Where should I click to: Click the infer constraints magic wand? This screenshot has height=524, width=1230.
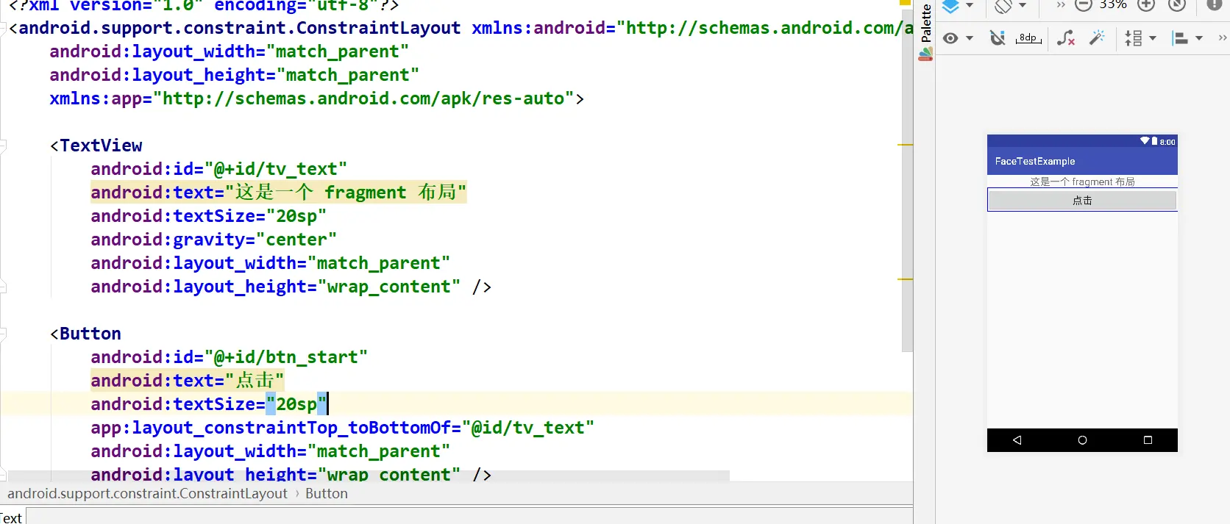coord(1097,38)
